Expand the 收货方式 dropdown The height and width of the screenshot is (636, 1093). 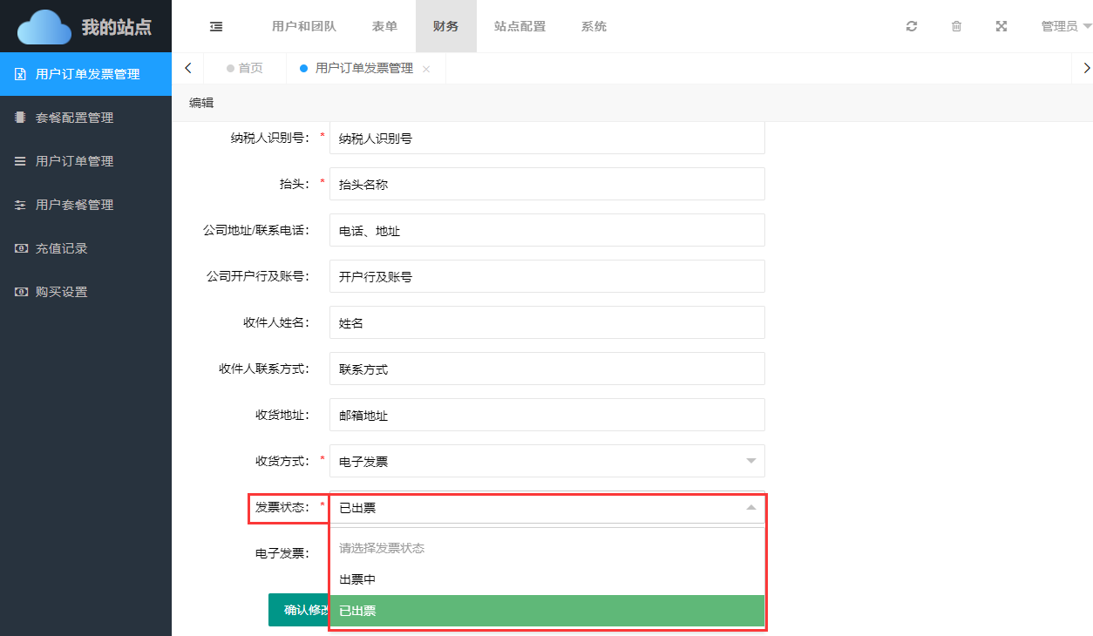tap(546, 461)
